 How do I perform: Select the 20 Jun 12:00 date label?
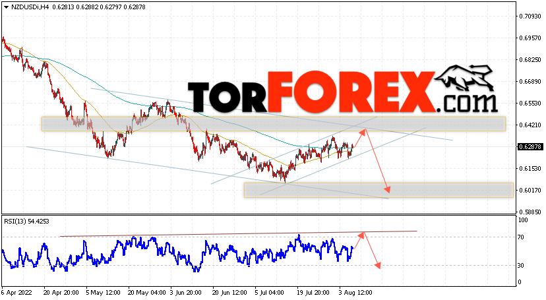(229, 293)
